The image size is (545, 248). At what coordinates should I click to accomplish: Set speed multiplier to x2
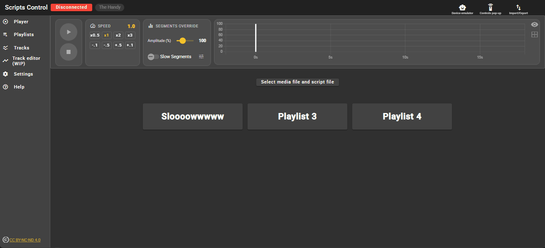[x=118, y=35]
